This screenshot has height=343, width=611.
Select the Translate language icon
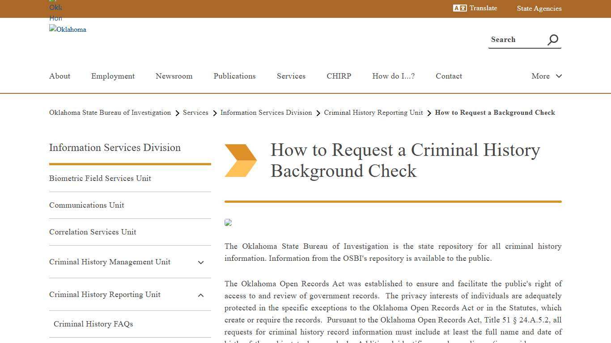click(x=460, y=8)
